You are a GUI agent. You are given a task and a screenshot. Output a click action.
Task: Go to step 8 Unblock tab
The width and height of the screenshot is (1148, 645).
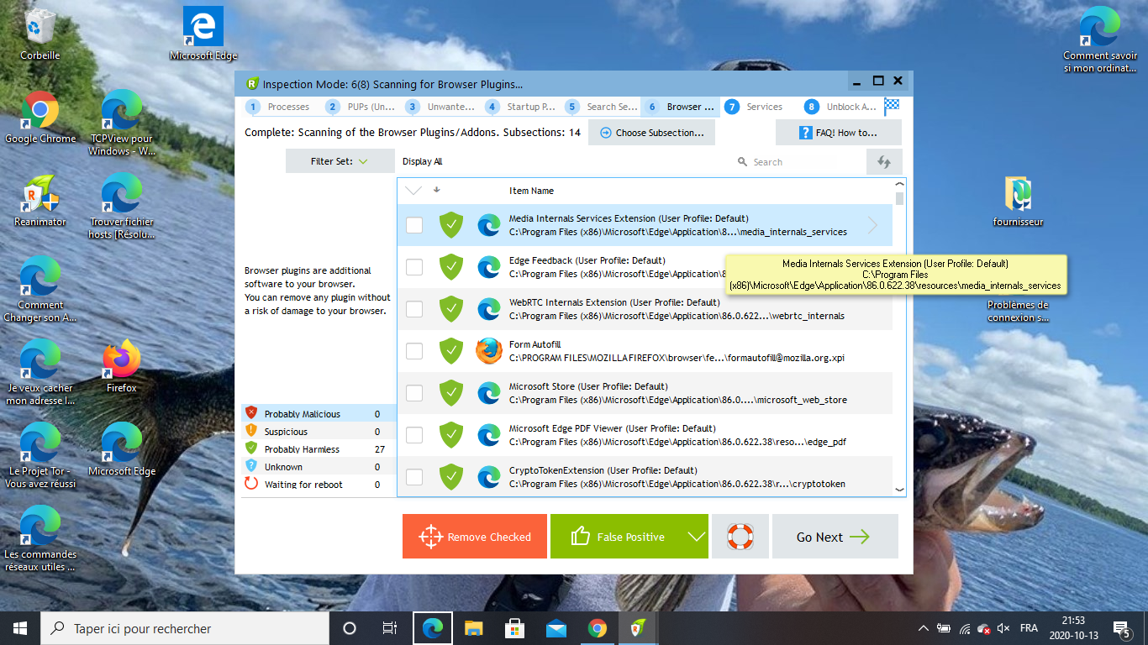[x=840, y=107]
